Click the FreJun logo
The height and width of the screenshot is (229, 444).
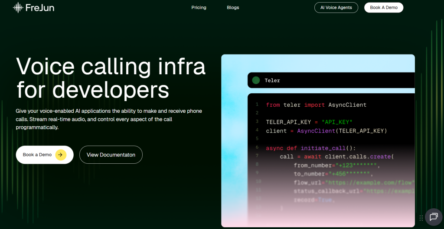33,8
